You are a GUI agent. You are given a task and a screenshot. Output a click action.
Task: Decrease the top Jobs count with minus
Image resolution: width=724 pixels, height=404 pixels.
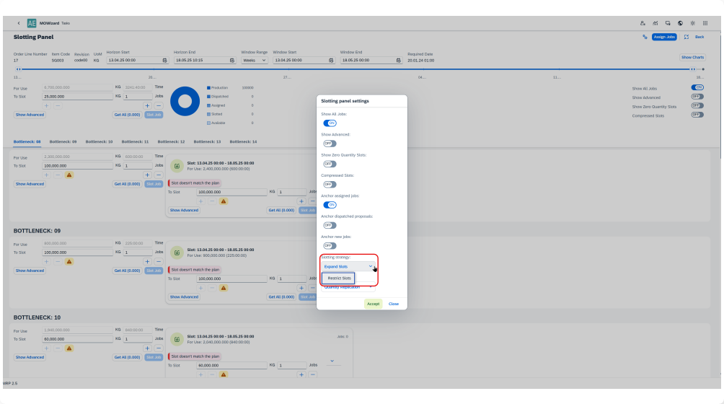(159, 106)
